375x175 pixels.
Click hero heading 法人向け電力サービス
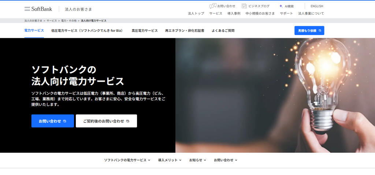(78, 81)
